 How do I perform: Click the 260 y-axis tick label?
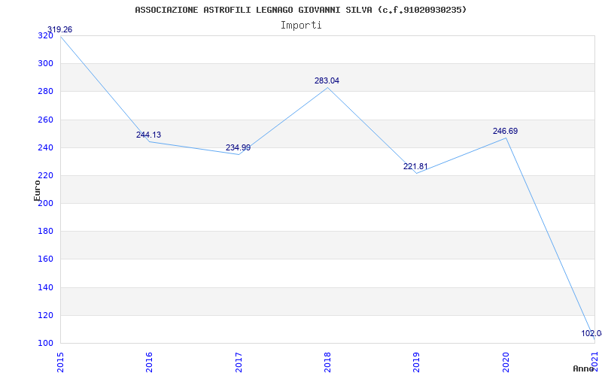[45, 120]
